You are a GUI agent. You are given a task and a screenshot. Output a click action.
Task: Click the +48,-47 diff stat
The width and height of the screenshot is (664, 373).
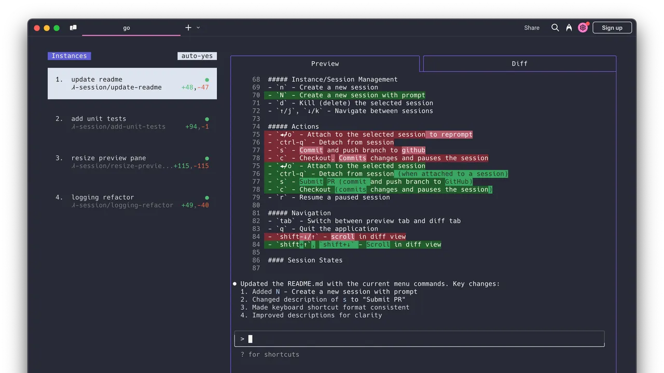click(x=195, y=88)
